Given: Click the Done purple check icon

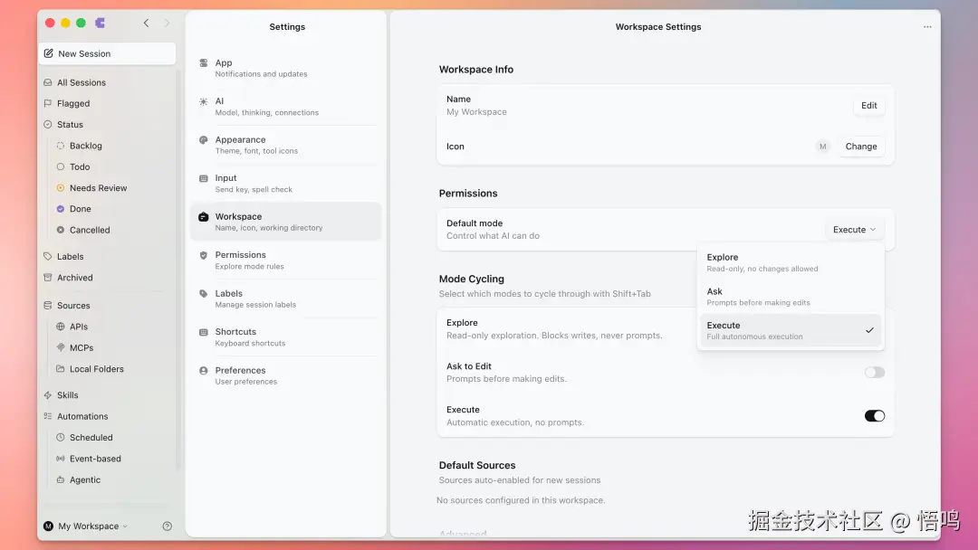Looking at the screenshot, I should tap(61, 209).
